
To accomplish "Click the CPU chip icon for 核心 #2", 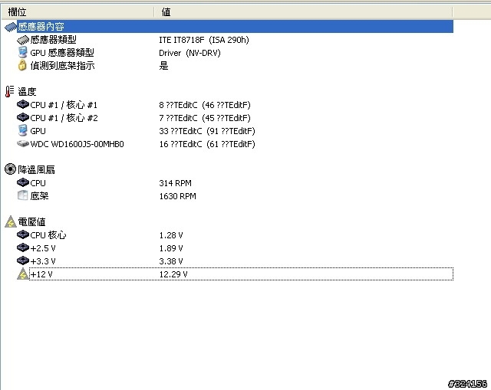I will pyautogui.click(x=23, y=117).
